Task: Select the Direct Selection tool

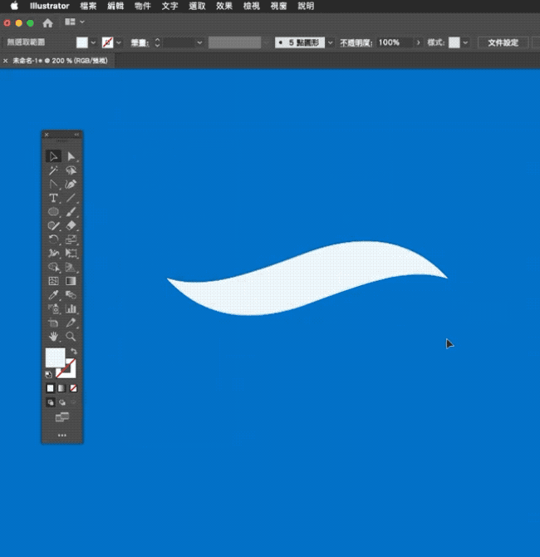Action: 71,156
